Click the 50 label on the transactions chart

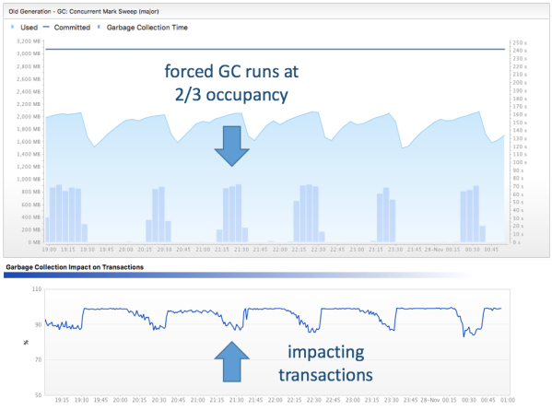38,395
